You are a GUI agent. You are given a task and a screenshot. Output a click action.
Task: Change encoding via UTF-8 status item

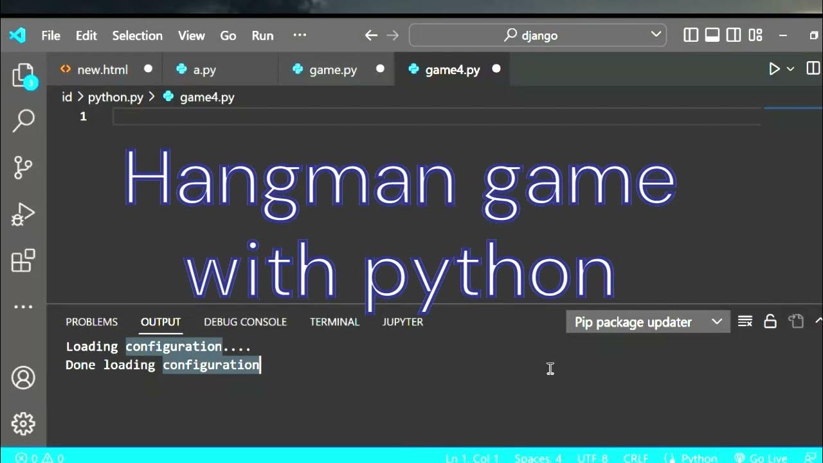592,458
